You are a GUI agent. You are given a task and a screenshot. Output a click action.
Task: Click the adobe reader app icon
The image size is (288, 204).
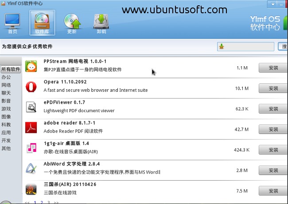(31, 128)
